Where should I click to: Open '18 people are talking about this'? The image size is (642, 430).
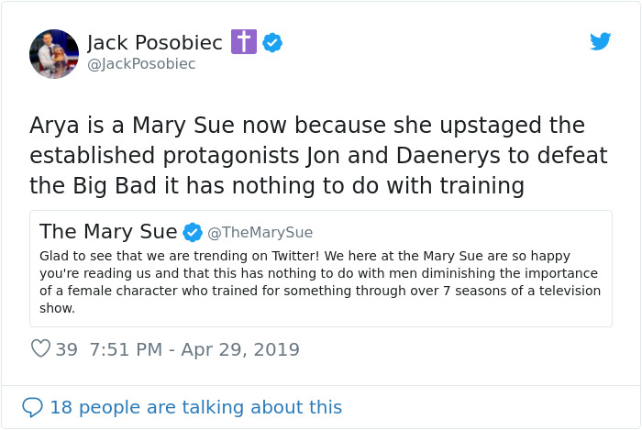click(x=195, y=407)
